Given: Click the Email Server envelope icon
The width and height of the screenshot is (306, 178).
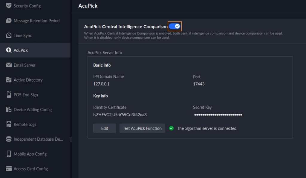Looking at the screenshot, I should 9,65.
